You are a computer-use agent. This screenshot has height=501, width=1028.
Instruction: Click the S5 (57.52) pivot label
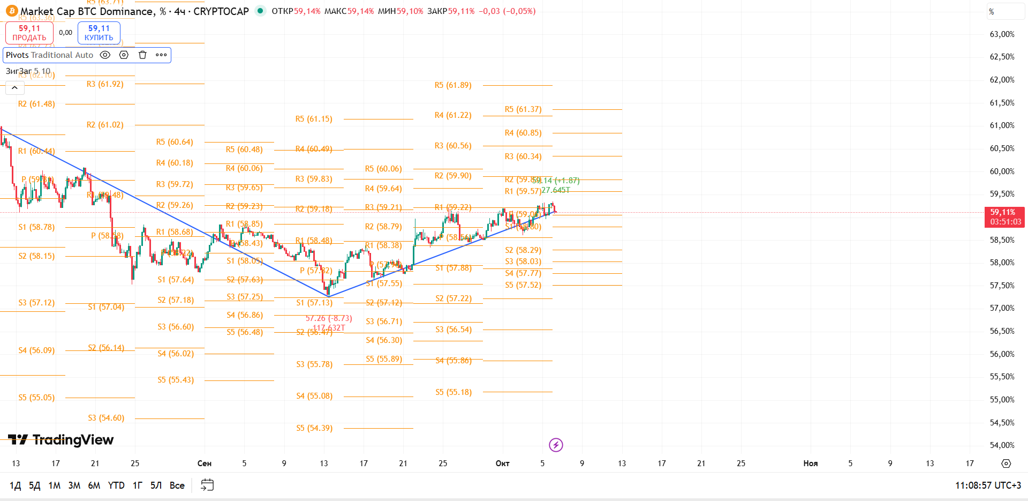point(523,285)
